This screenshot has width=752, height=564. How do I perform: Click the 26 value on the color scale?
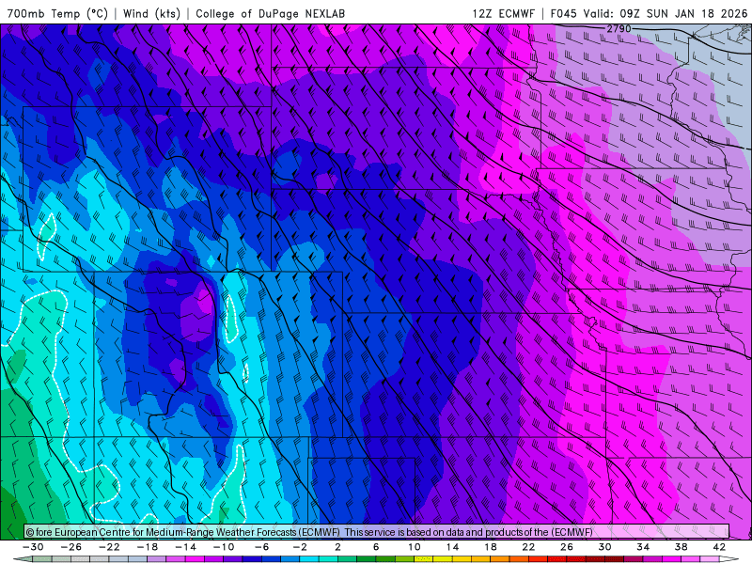[x=567, y=547]
